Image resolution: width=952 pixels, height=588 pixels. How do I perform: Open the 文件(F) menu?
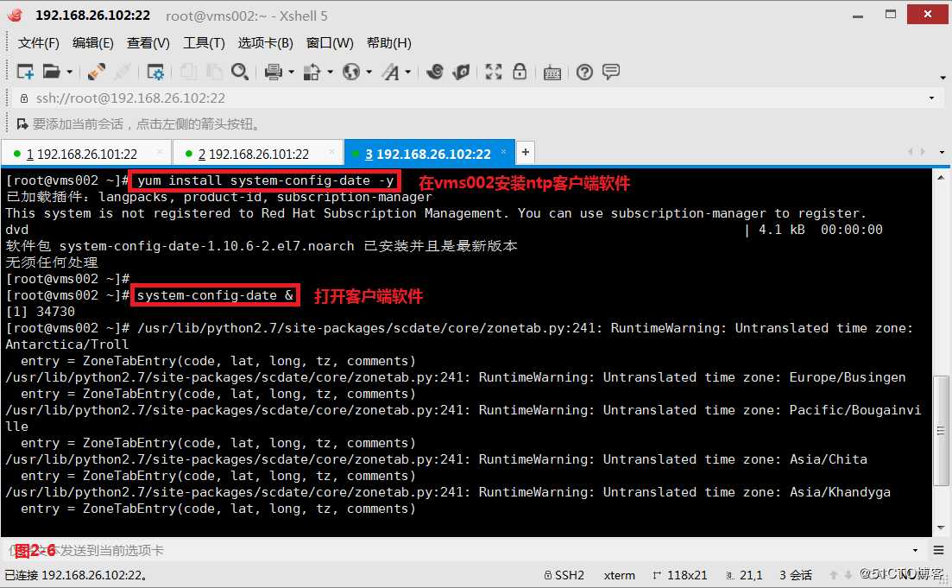coord(38,43)
